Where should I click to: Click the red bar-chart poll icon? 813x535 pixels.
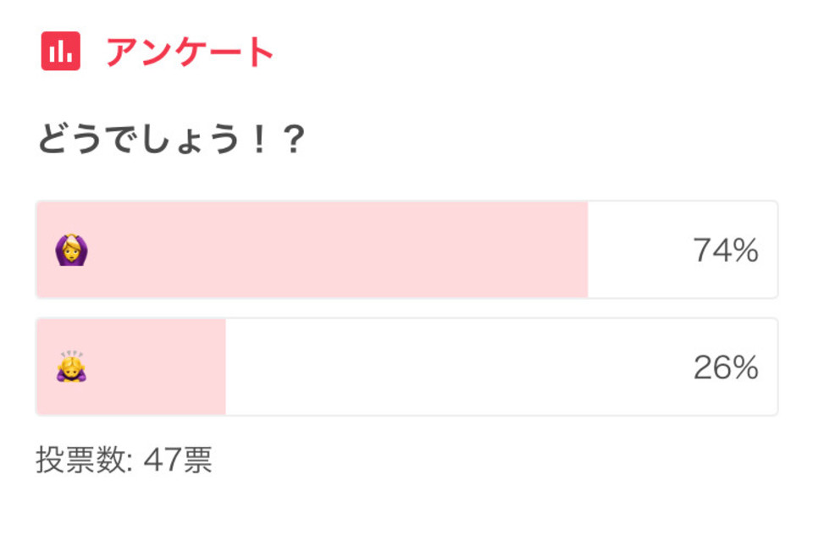(x=61, y=51)
